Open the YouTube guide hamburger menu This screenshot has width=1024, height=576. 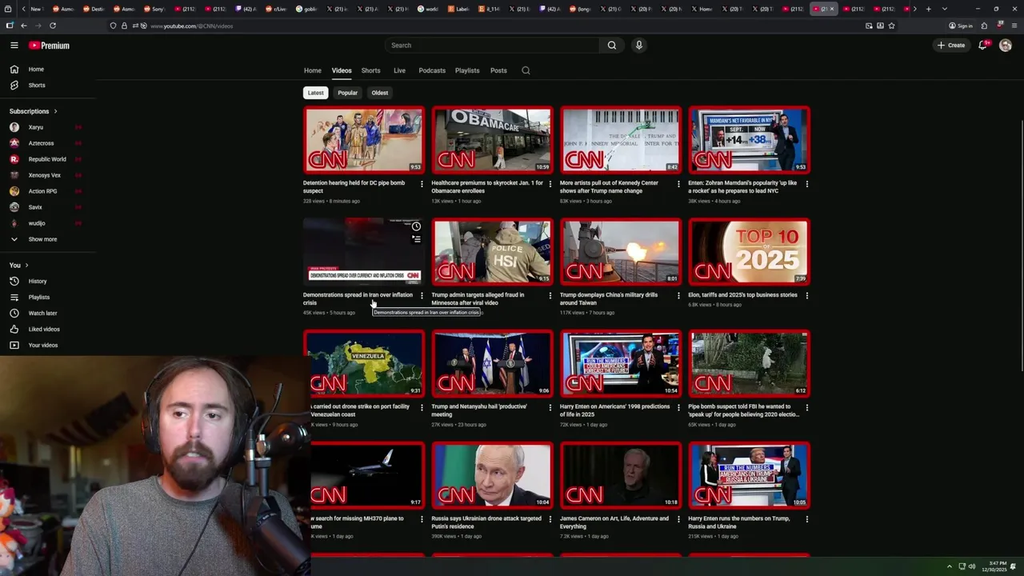coord(14,46)
